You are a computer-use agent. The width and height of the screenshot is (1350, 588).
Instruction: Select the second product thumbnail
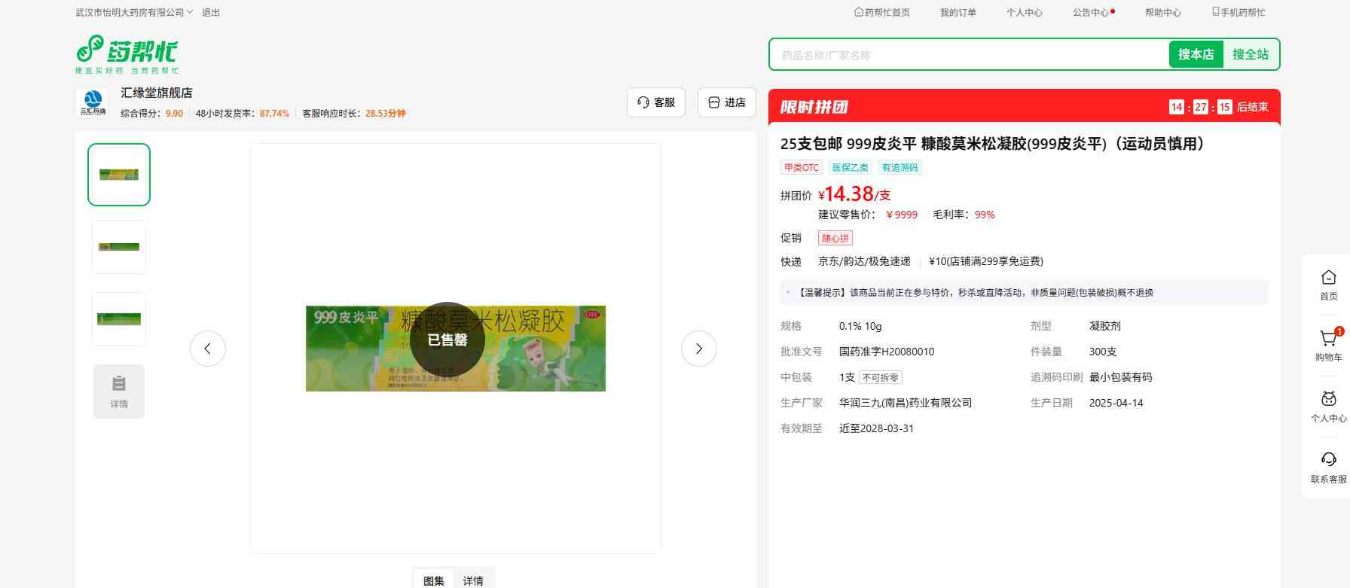(119, 247)
